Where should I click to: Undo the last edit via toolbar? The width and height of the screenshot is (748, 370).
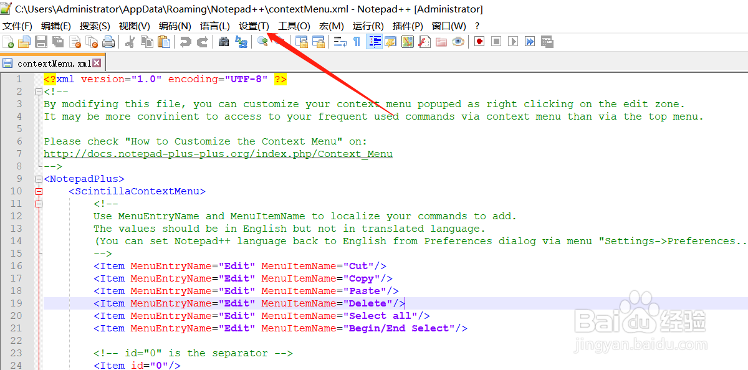click(186, 42)
